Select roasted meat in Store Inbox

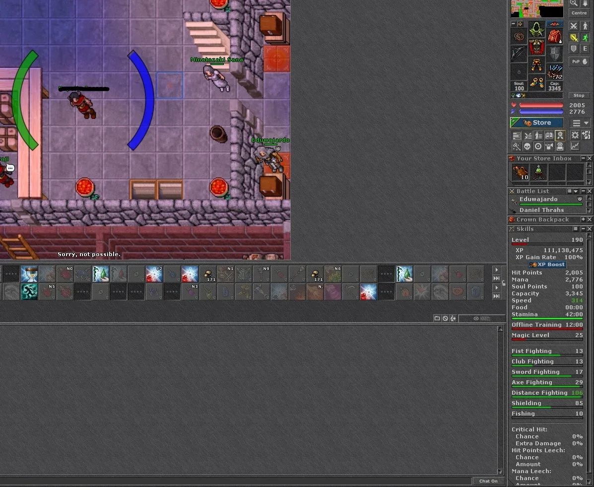coord(520,172)
